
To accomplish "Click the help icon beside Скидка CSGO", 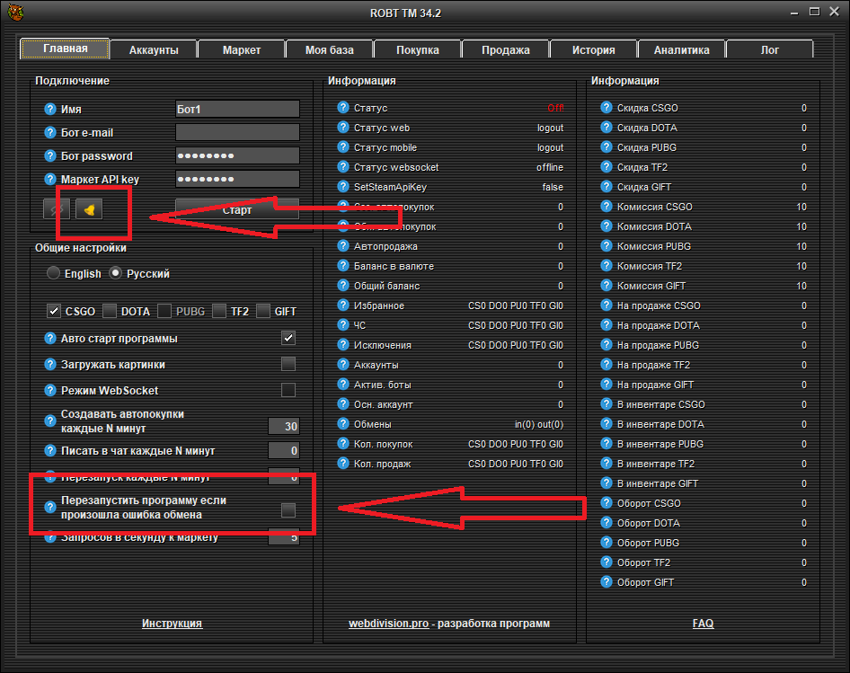I will (607, 108).
